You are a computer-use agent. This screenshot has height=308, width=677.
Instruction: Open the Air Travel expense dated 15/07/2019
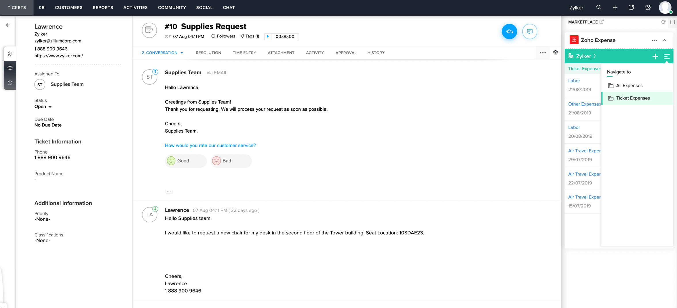[x=584, y=197]
